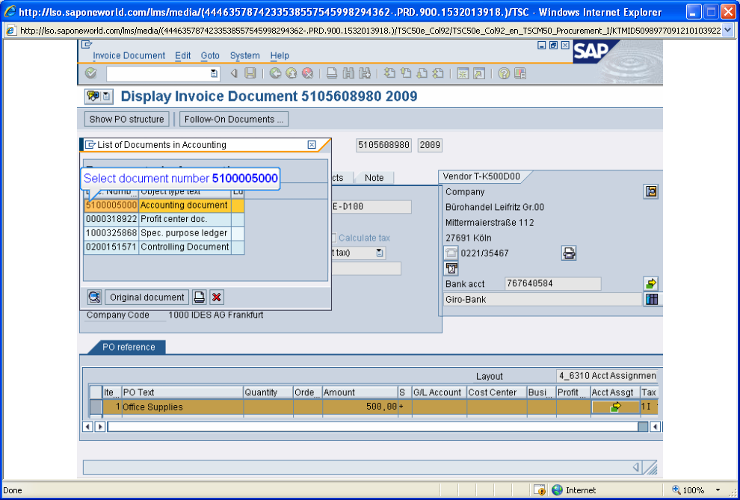The height and width of the screenshot is (500, 740).
Task: Select the Spec. purpose ledger entry
Action: (x=185, y=233)
